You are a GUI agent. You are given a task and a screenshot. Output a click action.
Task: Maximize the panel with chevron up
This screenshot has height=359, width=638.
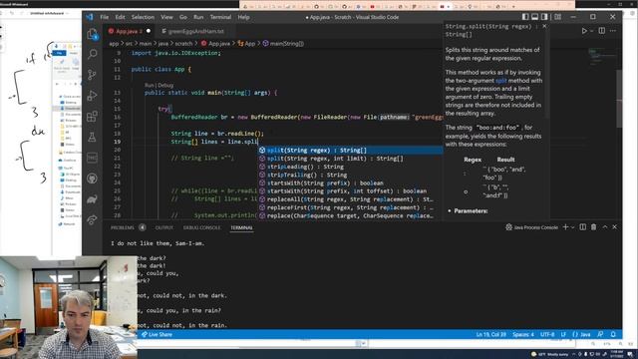click(x=605, y=227)
